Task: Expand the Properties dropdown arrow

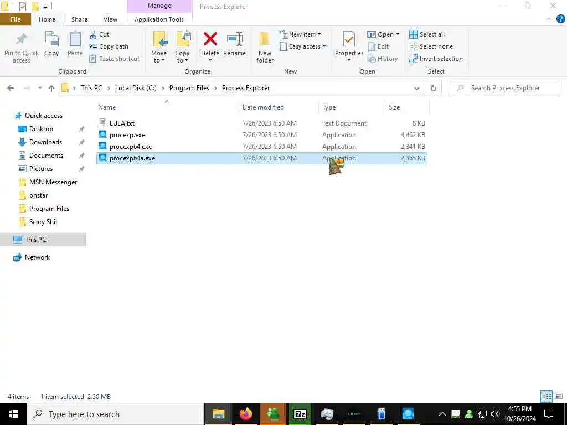Action: [x=349, y=60]
